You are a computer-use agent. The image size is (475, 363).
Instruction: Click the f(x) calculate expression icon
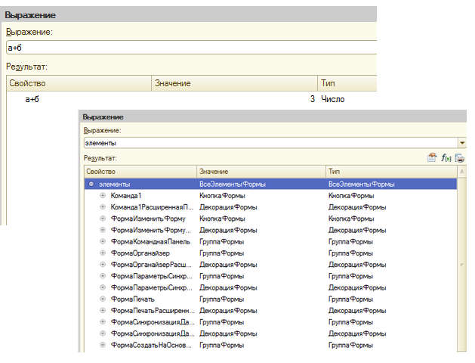pyautogui.click(x=446, y=158)
